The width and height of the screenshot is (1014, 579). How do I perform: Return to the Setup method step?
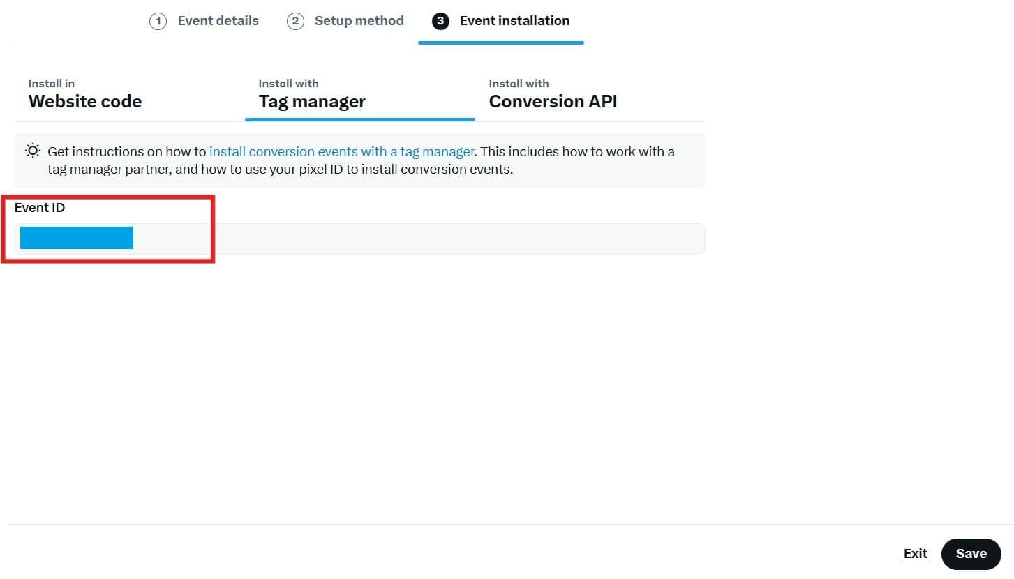pos(359,21)
